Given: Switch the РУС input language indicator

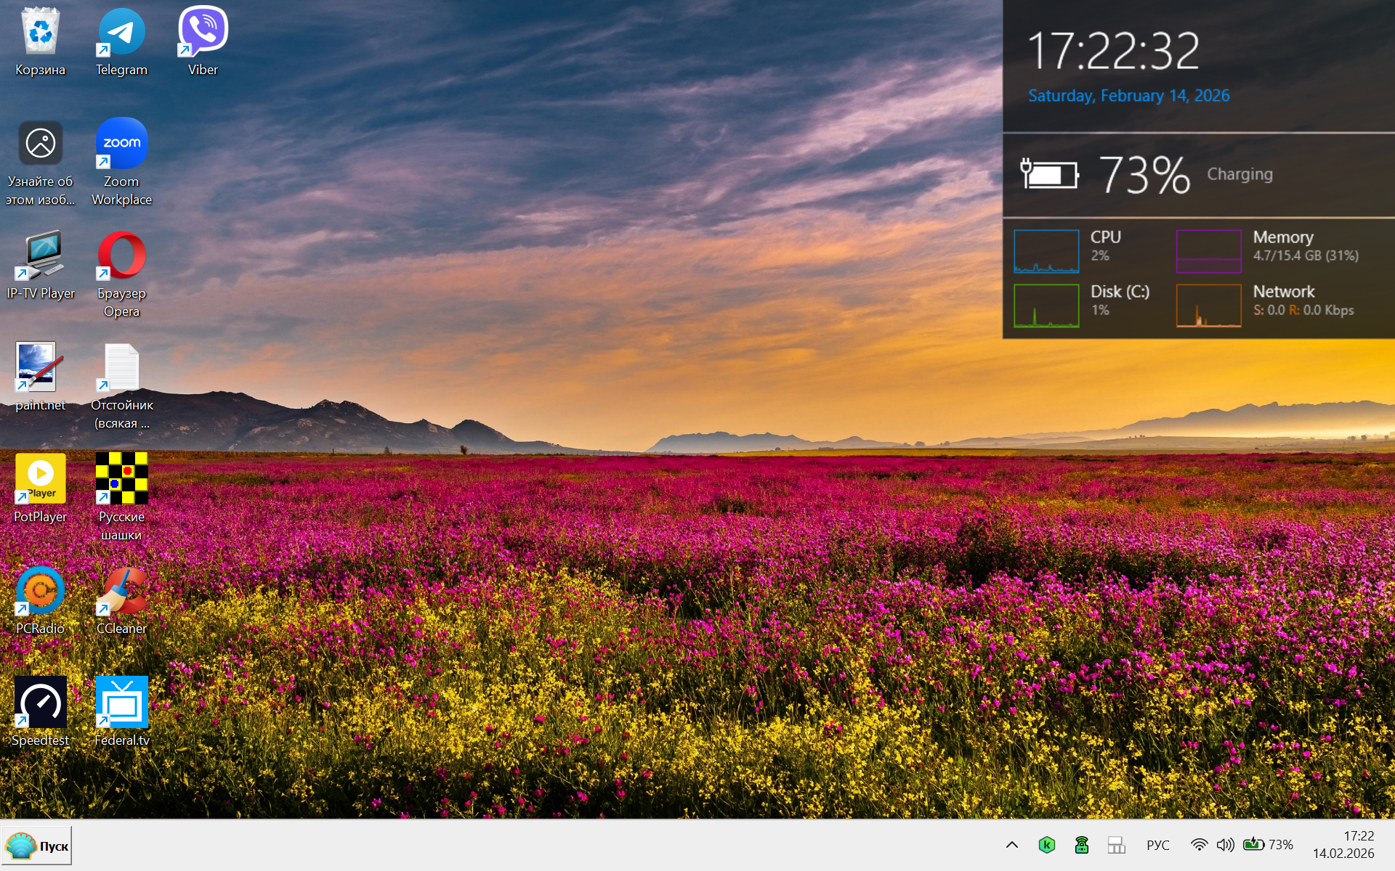Looking at the screenshot, I should coord(1157,845).
